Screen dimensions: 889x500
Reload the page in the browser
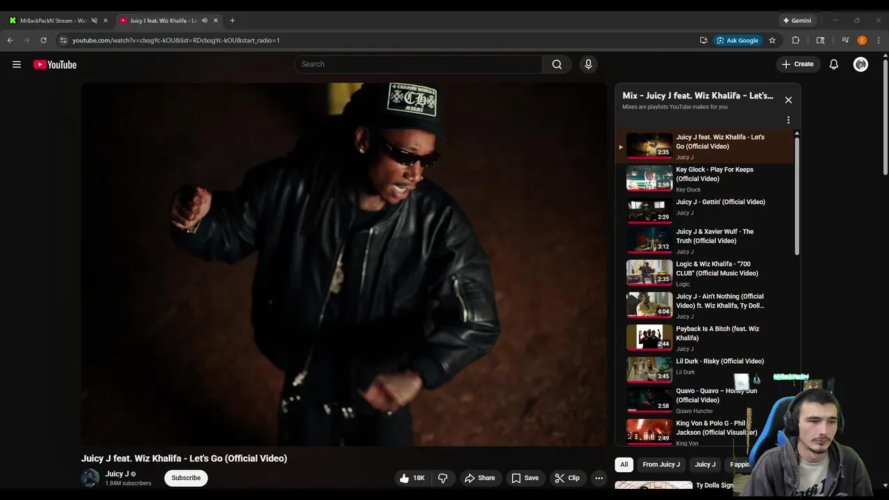pos(43,40)
